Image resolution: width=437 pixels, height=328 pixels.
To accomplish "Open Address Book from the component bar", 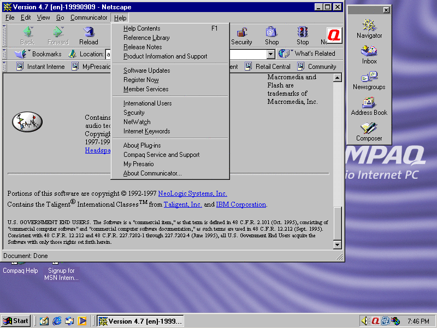I will [369, 106].
